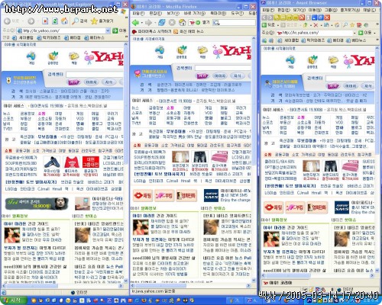This screenshot has width=382, height=305.
Task: Click red X Stop icon in Avant Browser
Action: [316, 25]
